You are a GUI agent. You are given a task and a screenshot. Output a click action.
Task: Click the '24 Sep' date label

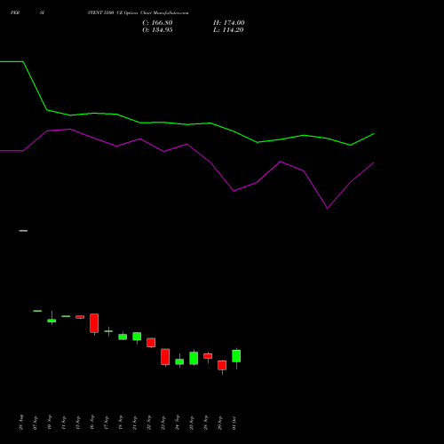coord(178,423)
